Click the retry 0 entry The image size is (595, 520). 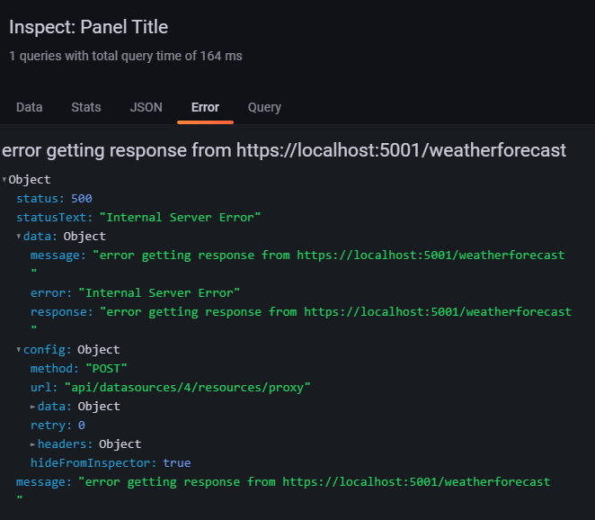pyautogui.click(x=58, y=425)
